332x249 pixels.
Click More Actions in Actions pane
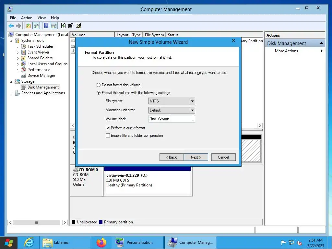pyautogui.click(x=286, y=51)
